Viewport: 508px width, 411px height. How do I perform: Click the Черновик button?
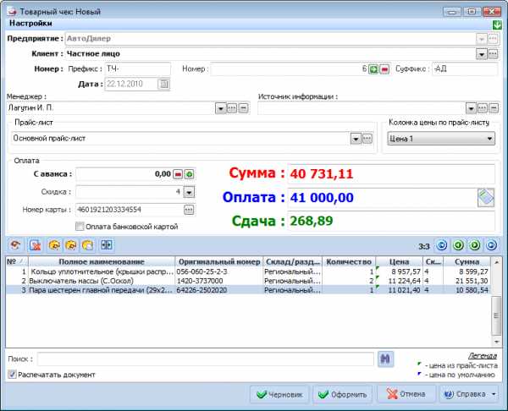coord(279,394)
